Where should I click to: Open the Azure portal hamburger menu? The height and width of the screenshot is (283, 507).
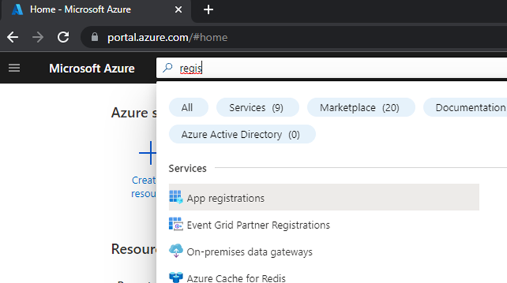point(14,68)
